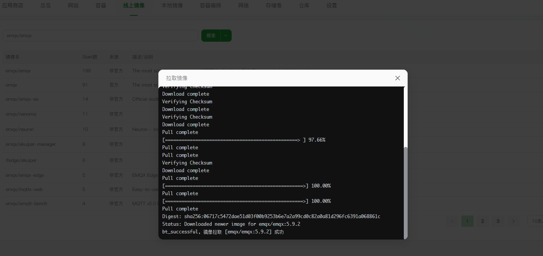
Task: Click the emqx/emqx image name row
Action: (x=18, y=71)
